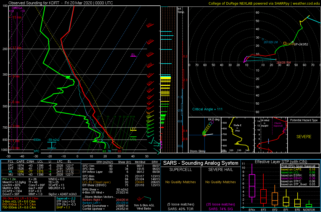Click the "Effective Layer STP (with CIN)" title
Viewport: 321px width, 212px height.
[280, 162]
